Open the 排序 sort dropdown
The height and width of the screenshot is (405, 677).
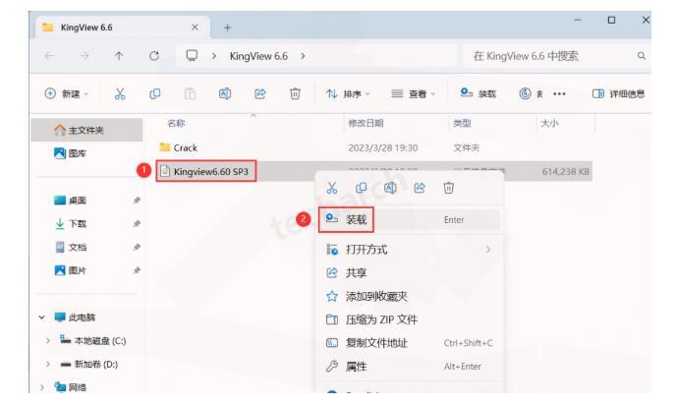coord(348,93)
